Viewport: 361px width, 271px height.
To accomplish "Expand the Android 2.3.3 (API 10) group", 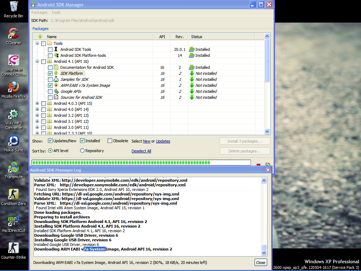I will [37, 133].
